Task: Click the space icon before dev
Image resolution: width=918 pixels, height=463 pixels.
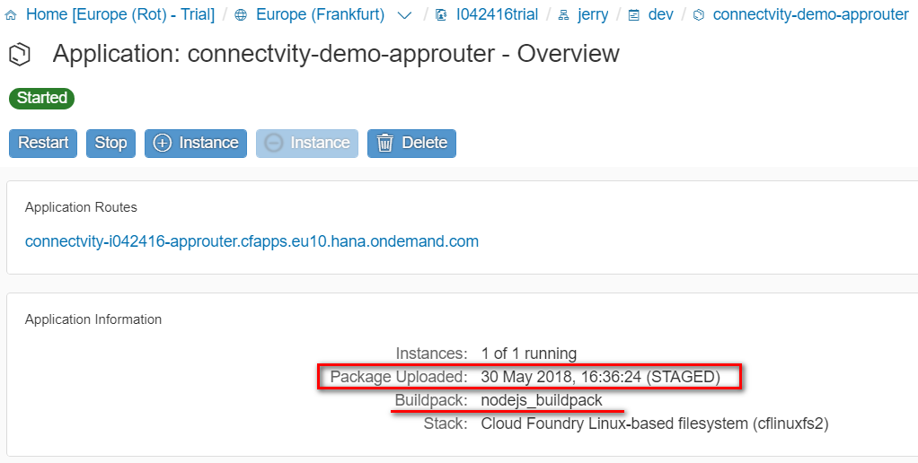Action: tap(633, 15)
